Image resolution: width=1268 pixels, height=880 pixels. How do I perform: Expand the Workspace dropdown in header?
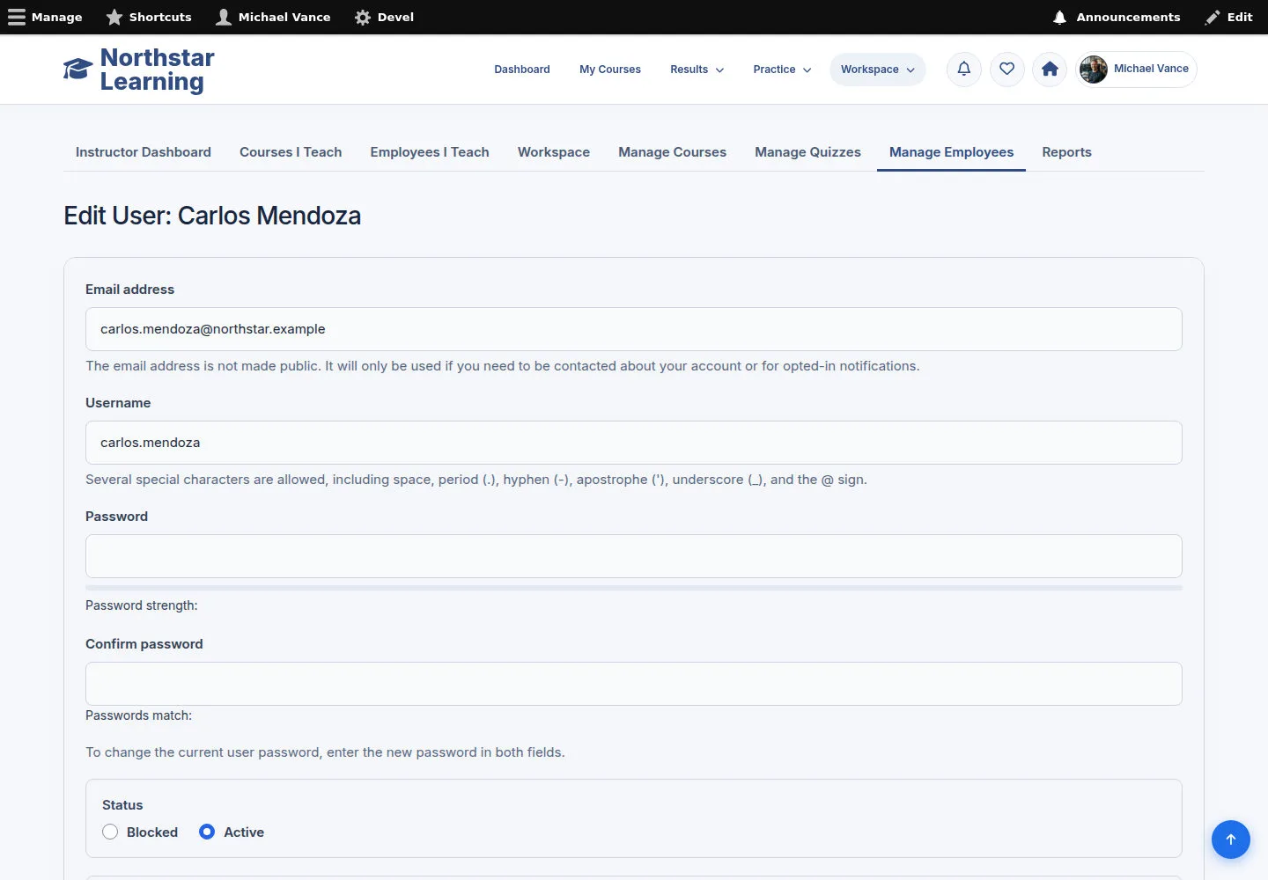(878, 70)
